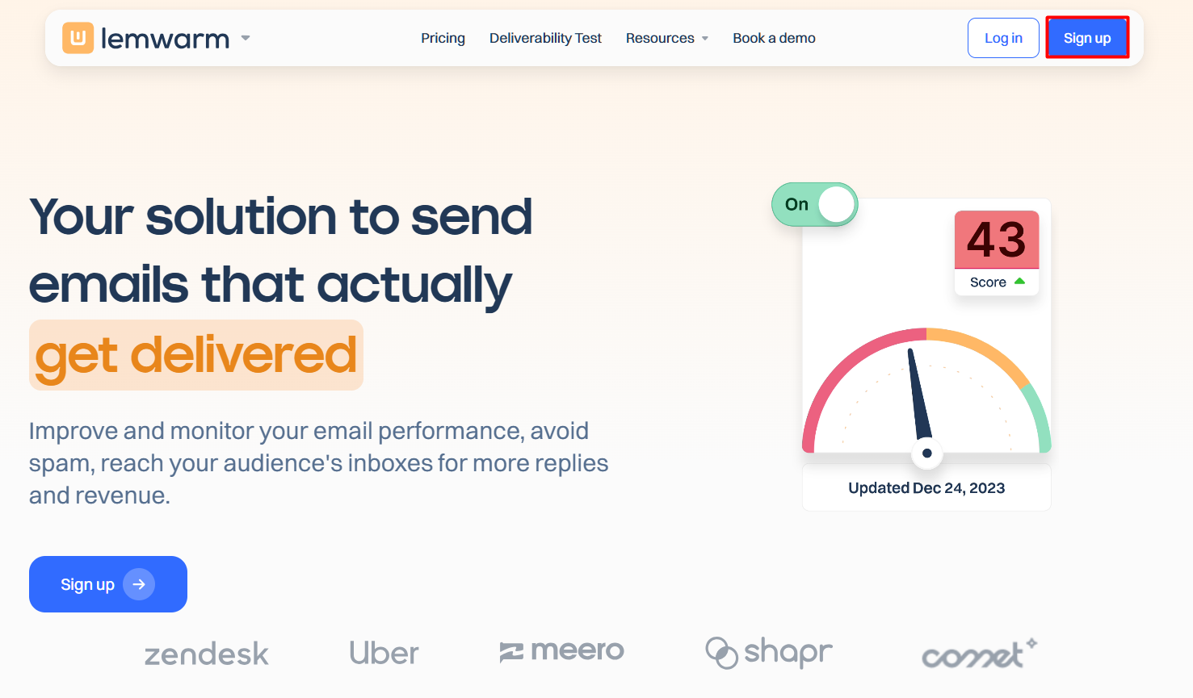Click the arrow circle in the hero Sign up button
The image size is (1193, 698).
tap(139, 584)
